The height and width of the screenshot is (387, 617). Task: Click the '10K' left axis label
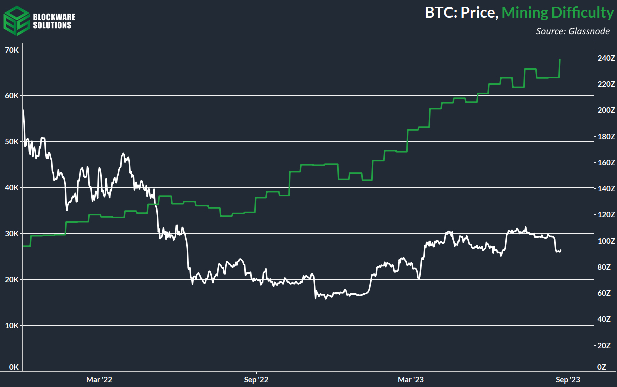point(12,325)
